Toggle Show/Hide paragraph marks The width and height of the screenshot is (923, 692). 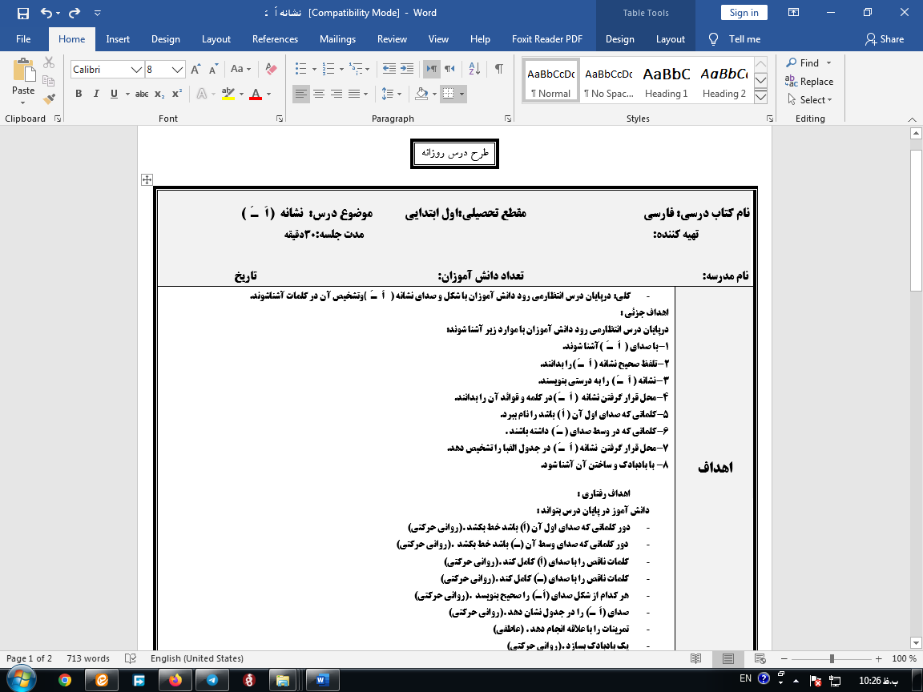[x=501, y=68]
